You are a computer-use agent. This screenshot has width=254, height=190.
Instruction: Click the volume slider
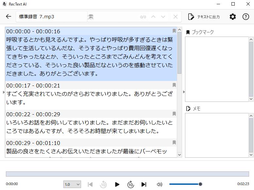pos(185,184)
